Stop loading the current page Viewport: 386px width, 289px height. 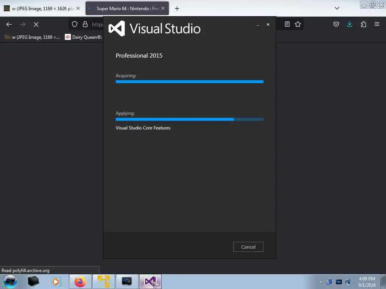[x=36, y=24]
